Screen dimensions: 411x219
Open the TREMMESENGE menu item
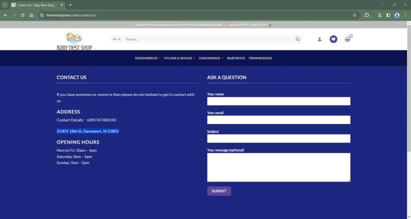(x=260, y=58)
